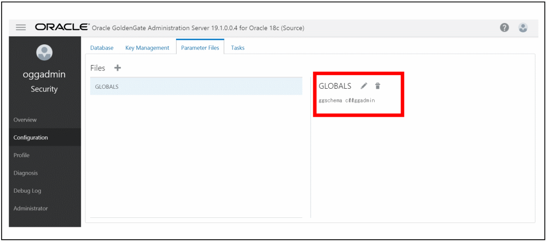Switch to the Key Management tab
Image resolution: width=547 pixels, height=242 pixels.
pyautogui.click(x=147, y=48)
